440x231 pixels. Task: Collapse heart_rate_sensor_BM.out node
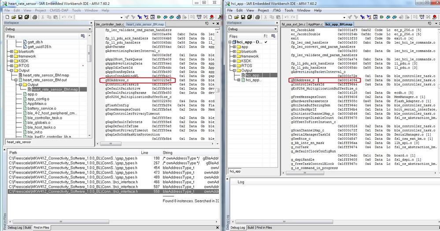click(x=16, y=80)
